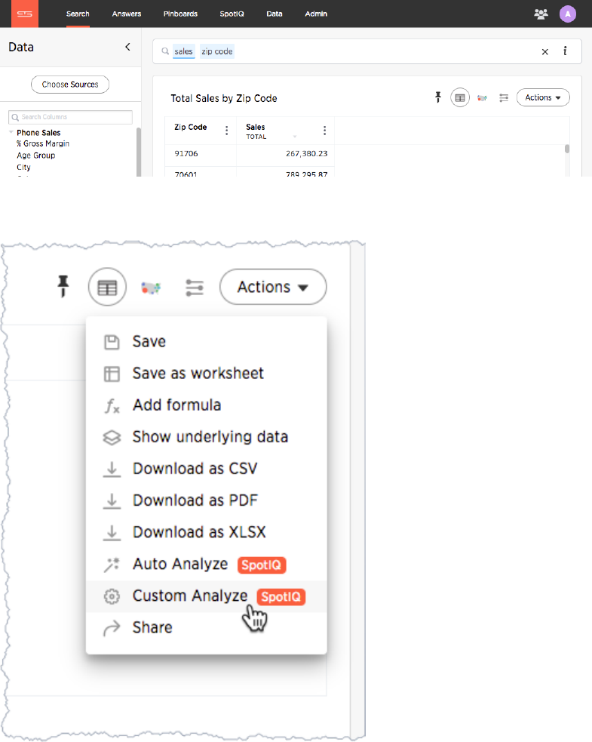Choose Download as XLSX
The width and height of the screenshot is (592, 742).
[206, 532]
